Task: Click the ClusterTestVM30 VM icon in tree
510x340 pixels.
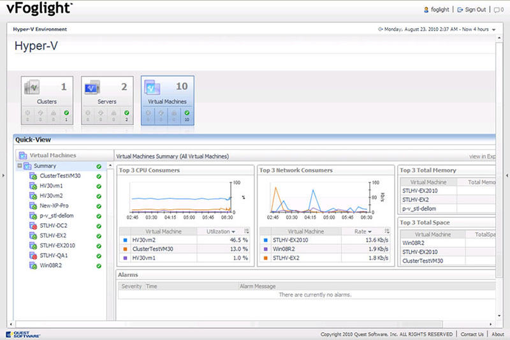Action: pyautogui.click(x=33, y=176)
